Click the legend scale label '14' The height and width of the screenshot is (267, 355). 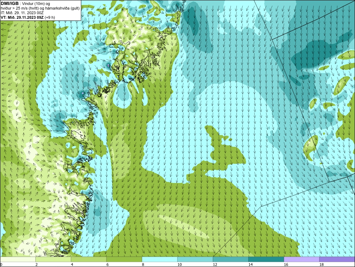click(250, 265)
